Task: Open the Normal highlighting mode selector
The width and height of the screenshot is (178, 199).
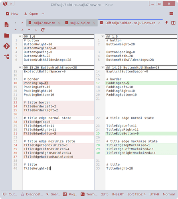Action: tap(169, 194)
